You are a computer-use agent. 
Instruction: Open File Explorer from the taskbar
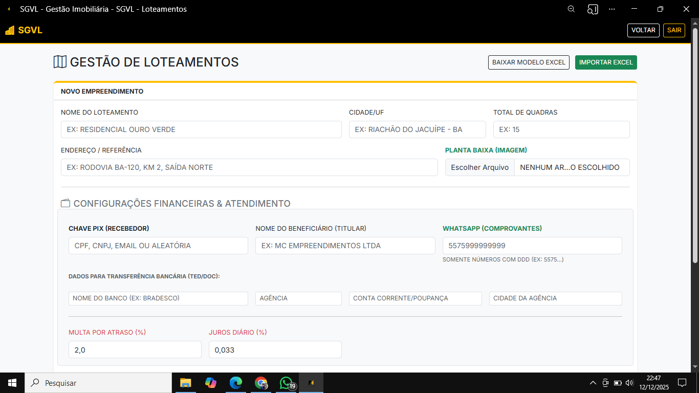click(185, 383)
